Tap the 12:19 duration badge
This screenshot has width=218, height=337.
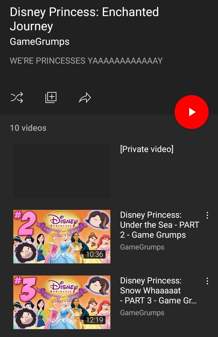95,320
